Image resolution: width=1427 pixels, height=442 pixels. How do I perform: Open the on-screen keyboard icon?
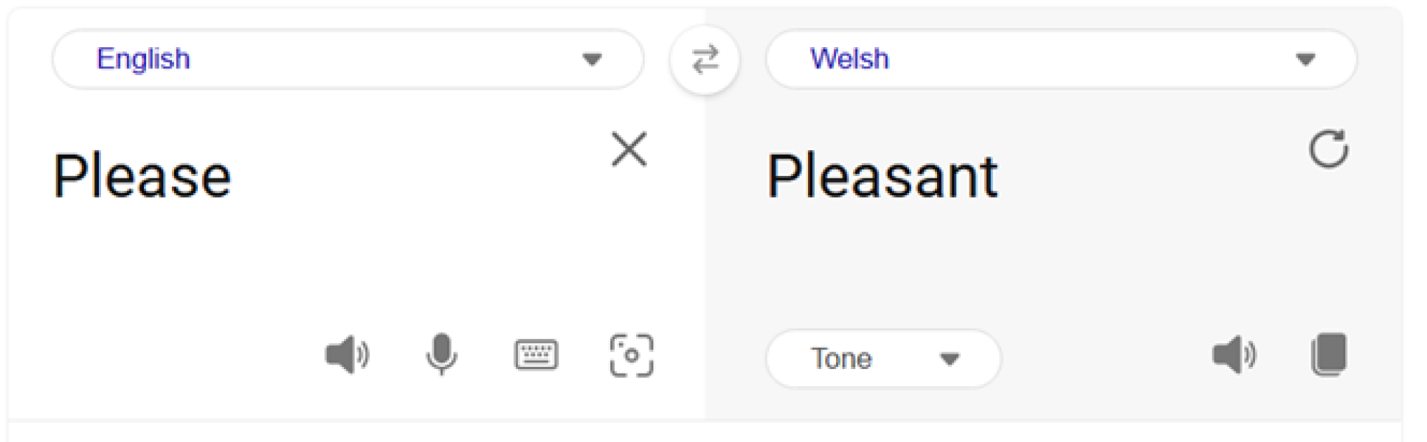[x=536, y=355]
